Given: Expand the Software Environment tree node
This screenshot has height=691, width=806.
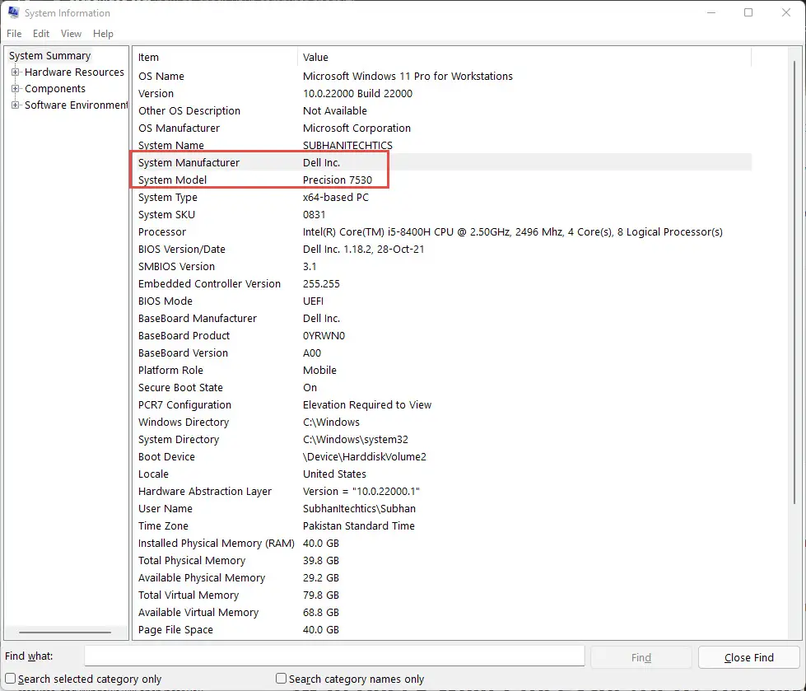Looking at the screenshot, I should pyautogui.click(x=15, y=105).
